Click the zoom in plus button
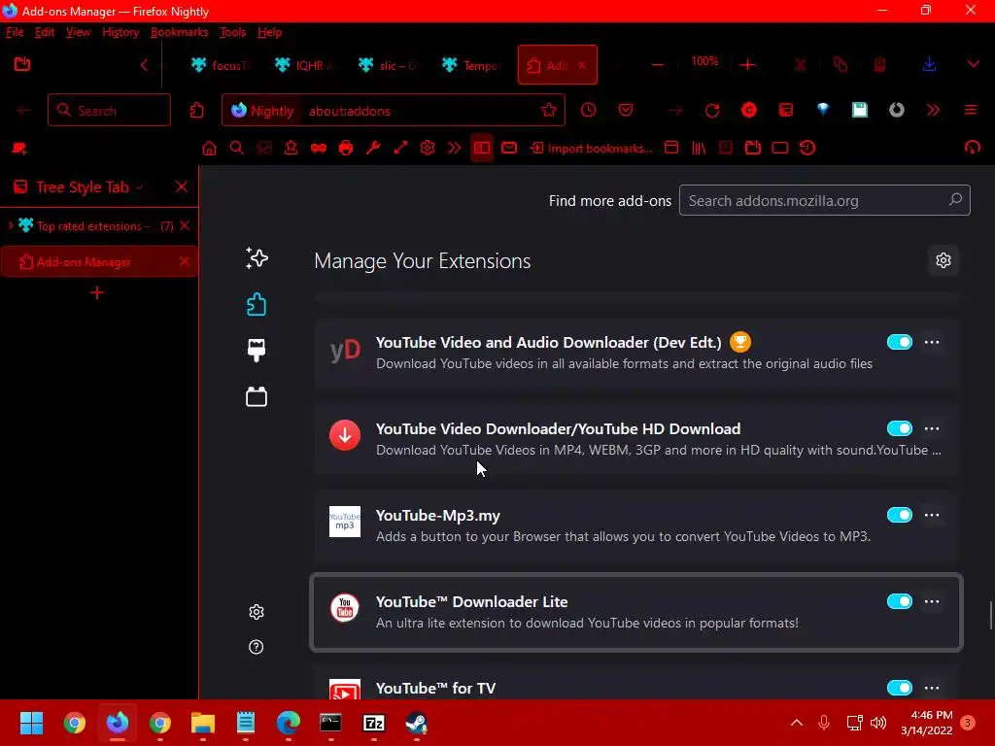 [x=747, y=64]
